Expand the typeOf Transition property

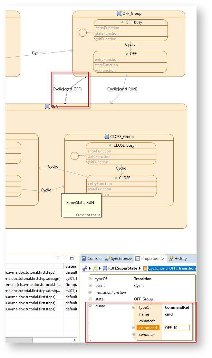[90, 279]
